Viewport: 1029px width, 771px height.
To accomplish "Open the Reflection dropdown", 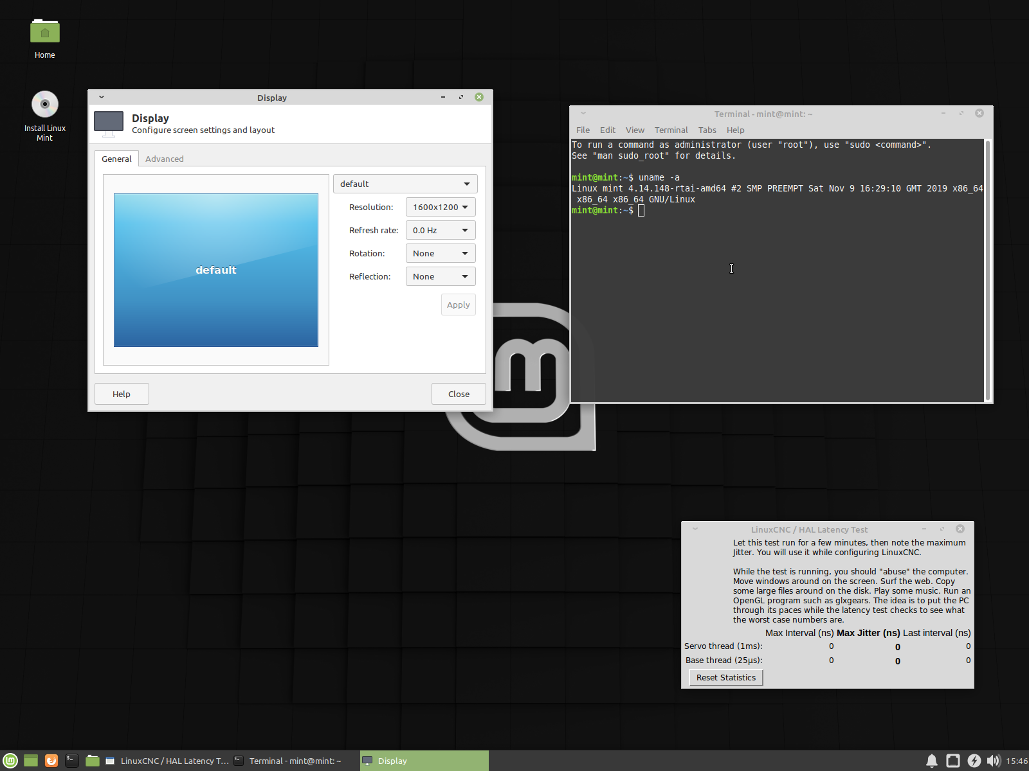I will (x=441, y=276).
